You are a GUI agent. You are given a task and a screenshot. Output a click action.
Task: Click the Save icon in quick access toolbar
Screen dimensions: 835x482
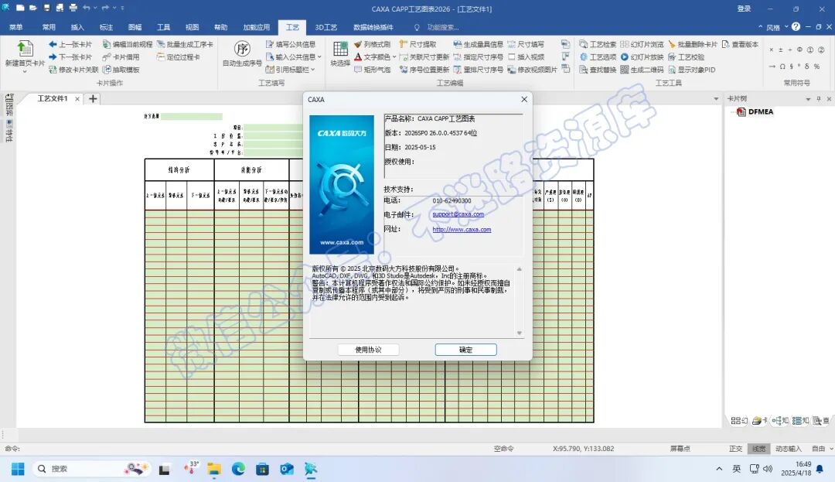click(47, 8)
